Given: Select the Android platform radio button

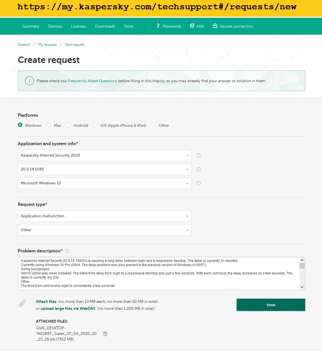Looking at the screenshot, I should pyautogui.click(x=69, y=125).
